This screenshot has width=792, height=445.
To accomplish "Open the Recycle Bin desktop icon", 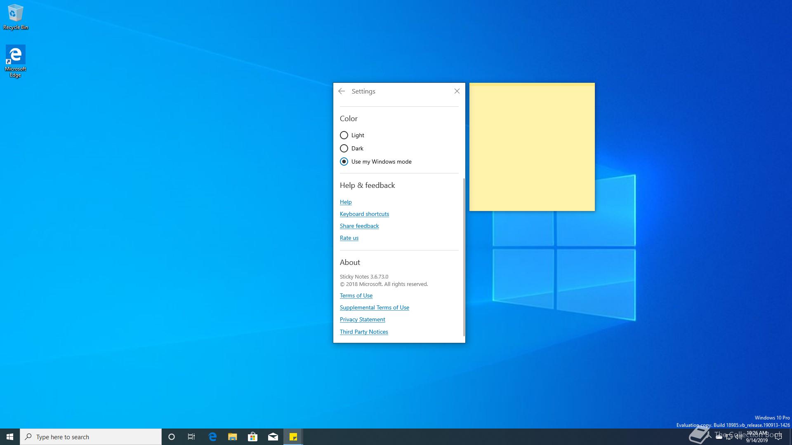I will (16, 17).
